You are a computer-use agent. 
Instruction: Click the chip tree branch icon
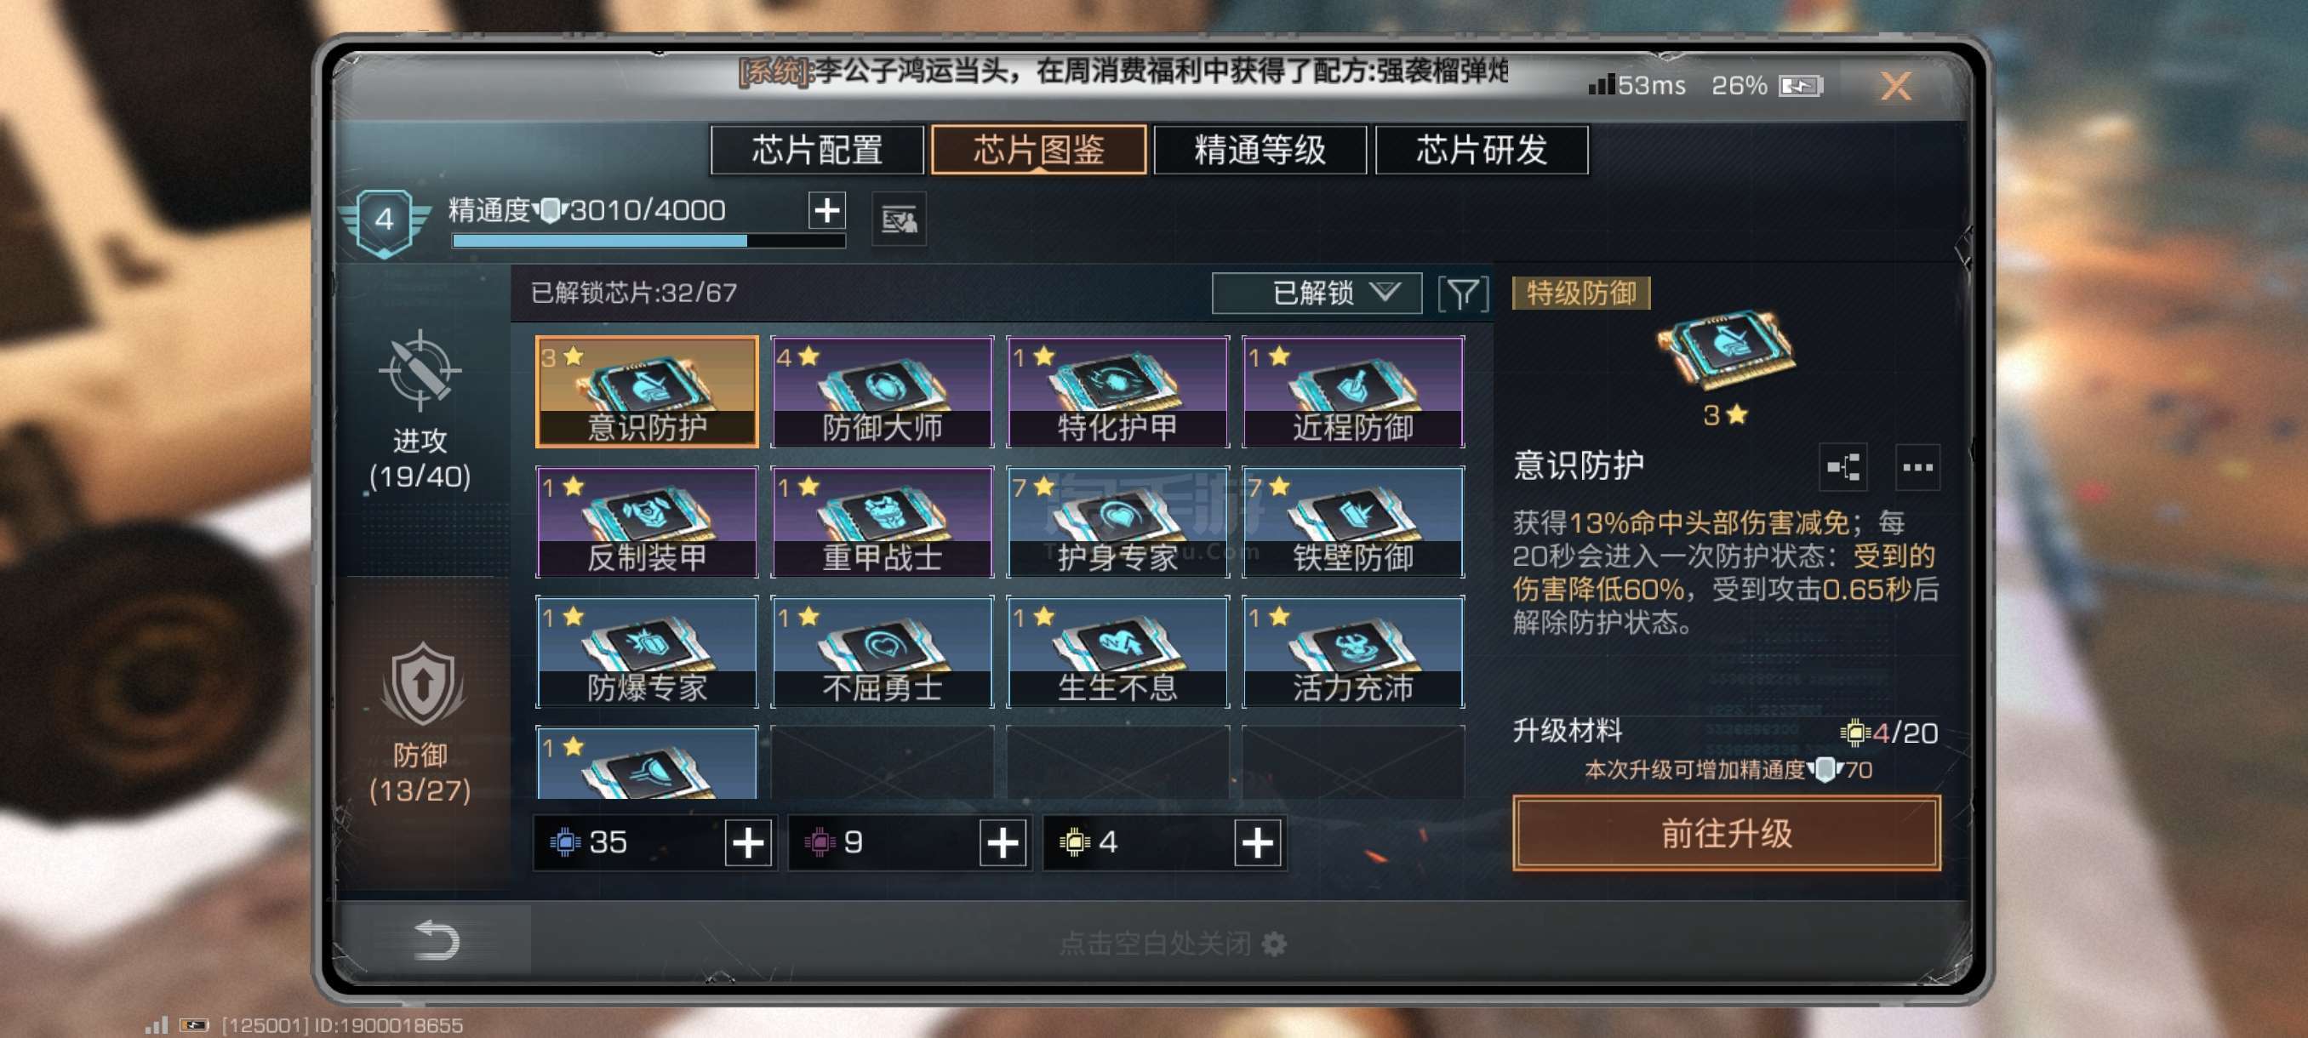point(1843,466)
